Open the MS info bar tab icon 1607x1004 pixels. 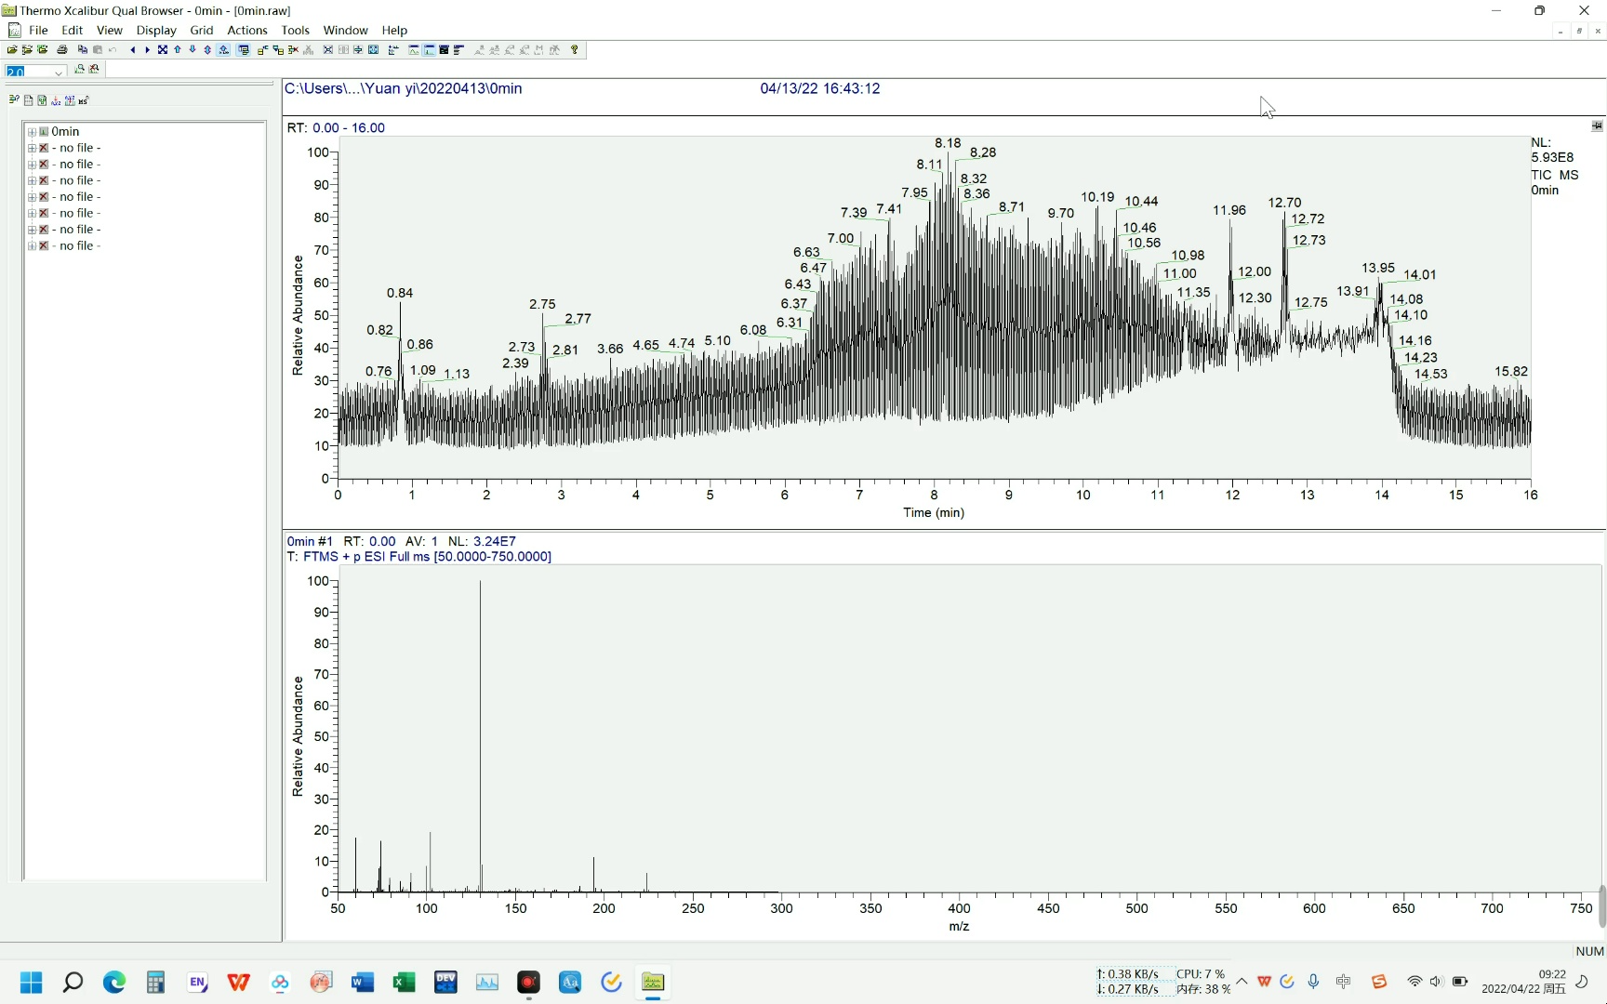pyautogui.click(x=84, y=100)
